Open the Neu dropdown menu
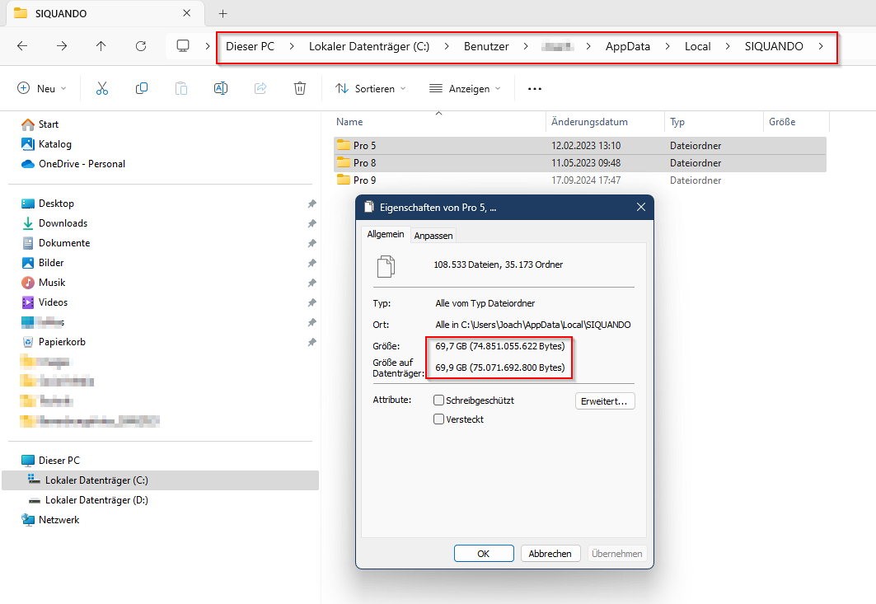The image size is (876, 604). click(42, 88)
